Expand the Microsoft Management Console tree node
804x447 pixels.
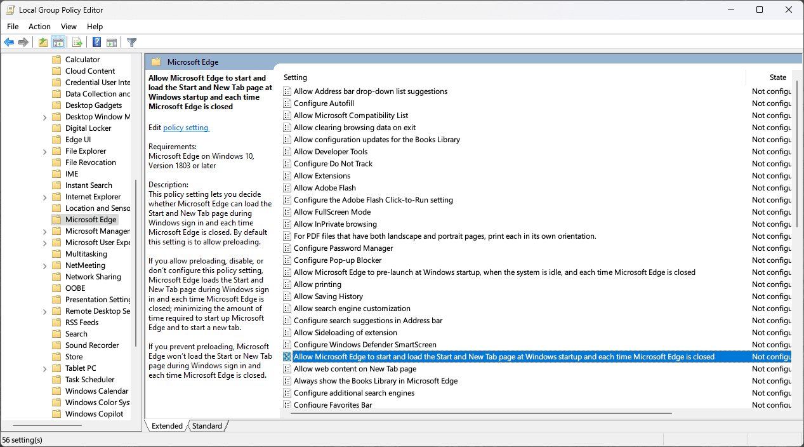[44, 231]
